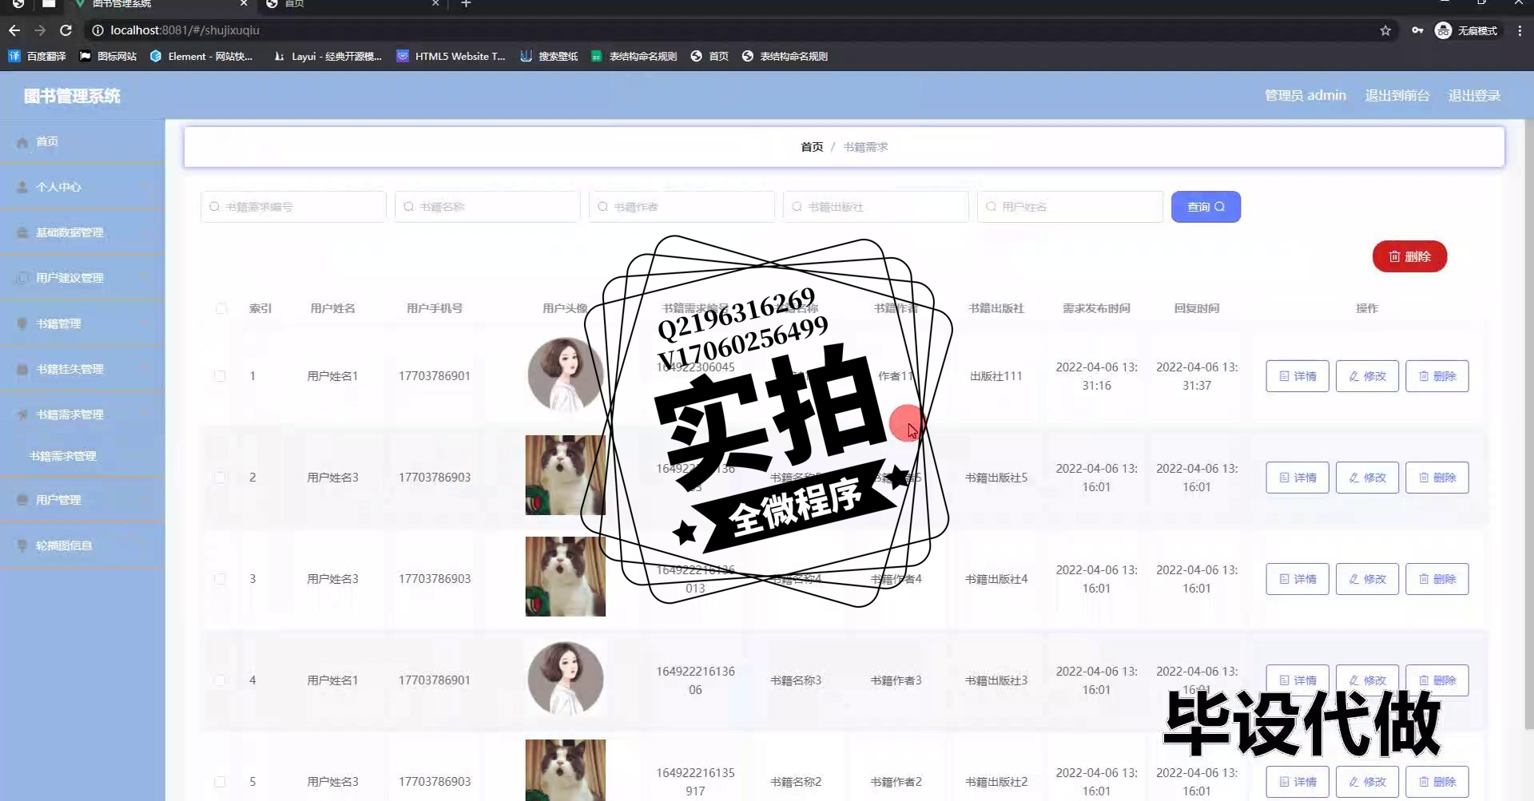This screenshot has width=1534, height=801.
Task: Click the icon beside 基础数据管理 in the sidebar
Action: coord(22,232)
